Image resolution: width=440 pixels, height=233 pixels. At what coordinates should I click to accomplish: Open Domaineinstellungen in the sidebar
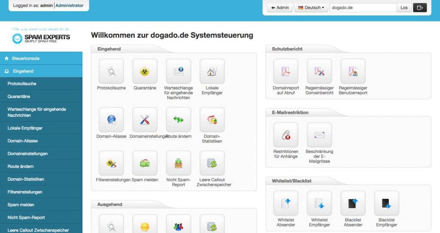41,154
